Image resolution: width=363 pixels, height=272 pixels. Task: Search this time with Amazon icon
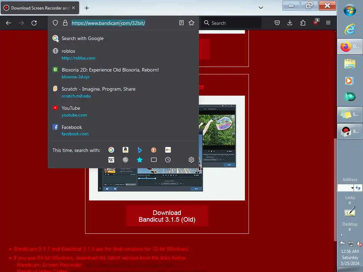(x=125, y=150)
